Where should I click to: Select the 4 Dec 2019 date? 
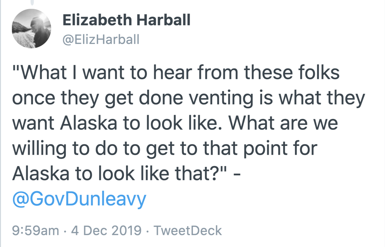(x=106, y=231)
